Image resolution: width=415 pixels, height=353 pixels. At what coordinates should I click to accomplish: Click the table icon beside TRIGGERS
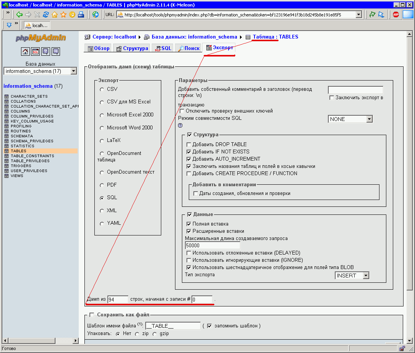tap(6, 166)
